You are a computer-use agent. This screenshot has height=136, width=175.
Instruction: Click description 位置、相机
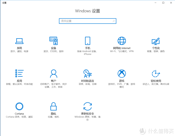54,117
